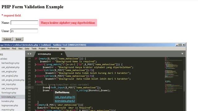
Task: Open cek_angka2.php in the sidebar
Action: point(10,76)
